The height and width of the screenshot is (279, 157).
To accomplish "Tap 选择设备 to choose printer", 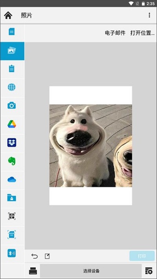I will 91,271.
